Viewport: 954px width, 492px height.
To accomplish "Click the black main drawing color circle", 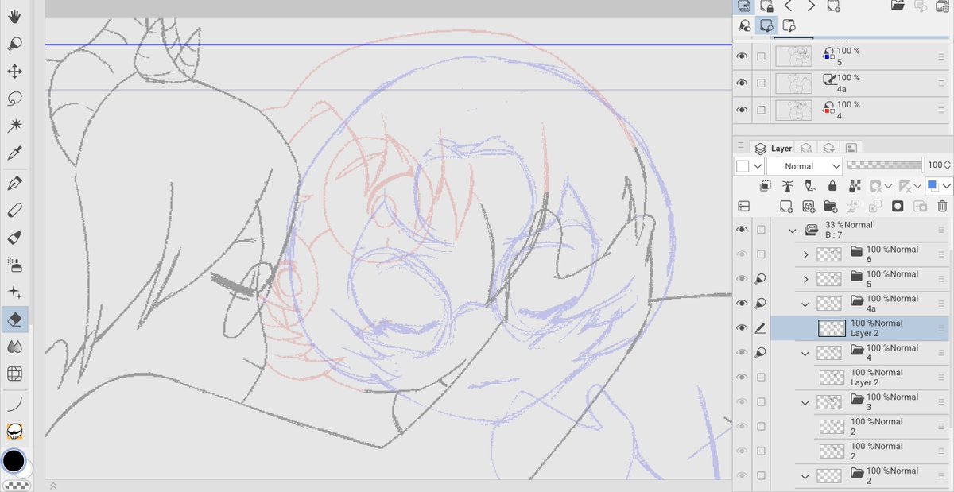I will point(13,460).
